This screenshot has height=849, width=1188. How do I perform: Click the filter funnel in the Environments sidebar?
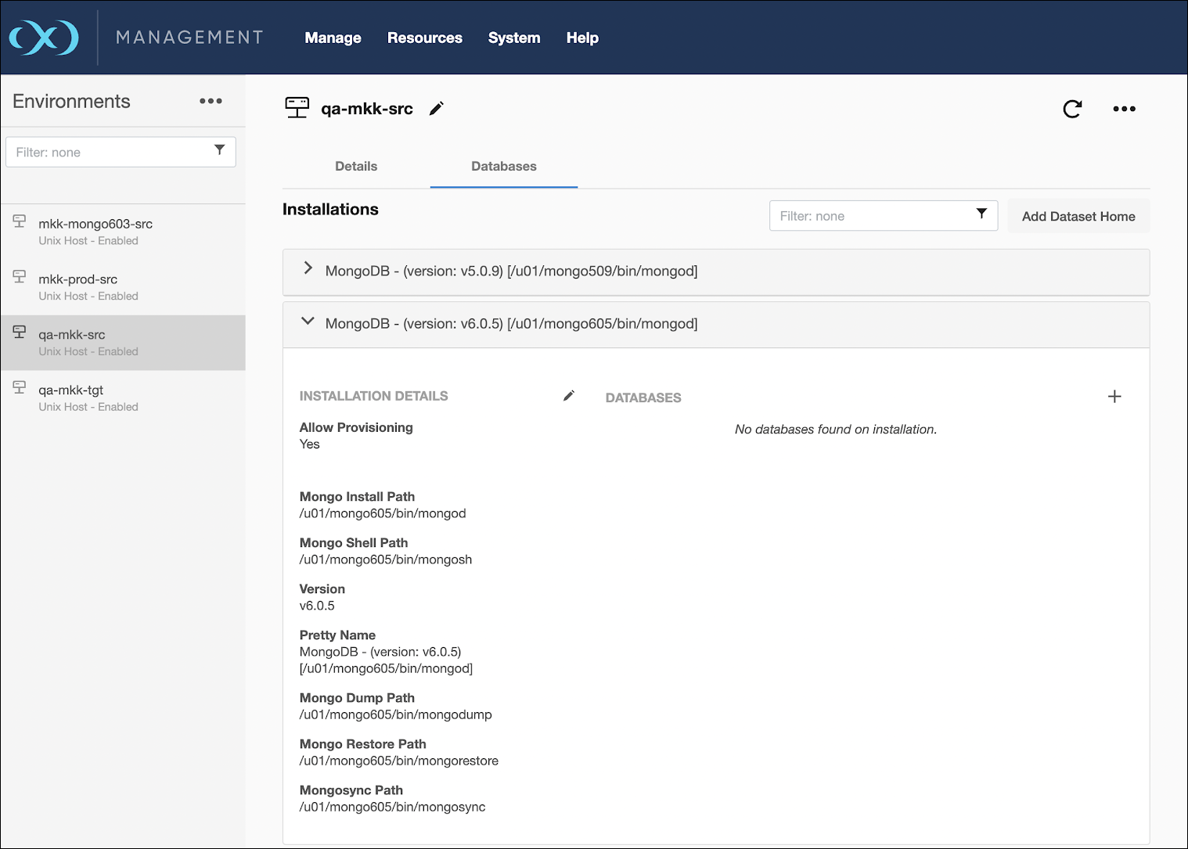click(x=220, y=150)
